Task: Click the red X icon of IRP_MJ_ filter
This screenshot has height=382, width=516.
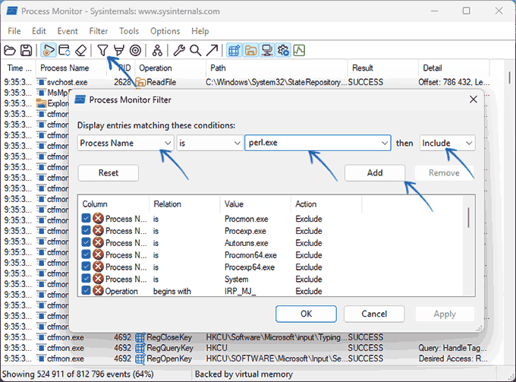Action: point(98,291)
